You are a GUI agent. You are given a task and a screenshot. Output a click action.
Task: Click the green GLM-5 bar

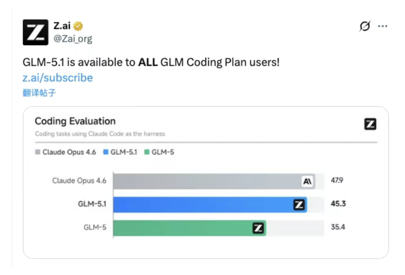click(x=182, y=228)
